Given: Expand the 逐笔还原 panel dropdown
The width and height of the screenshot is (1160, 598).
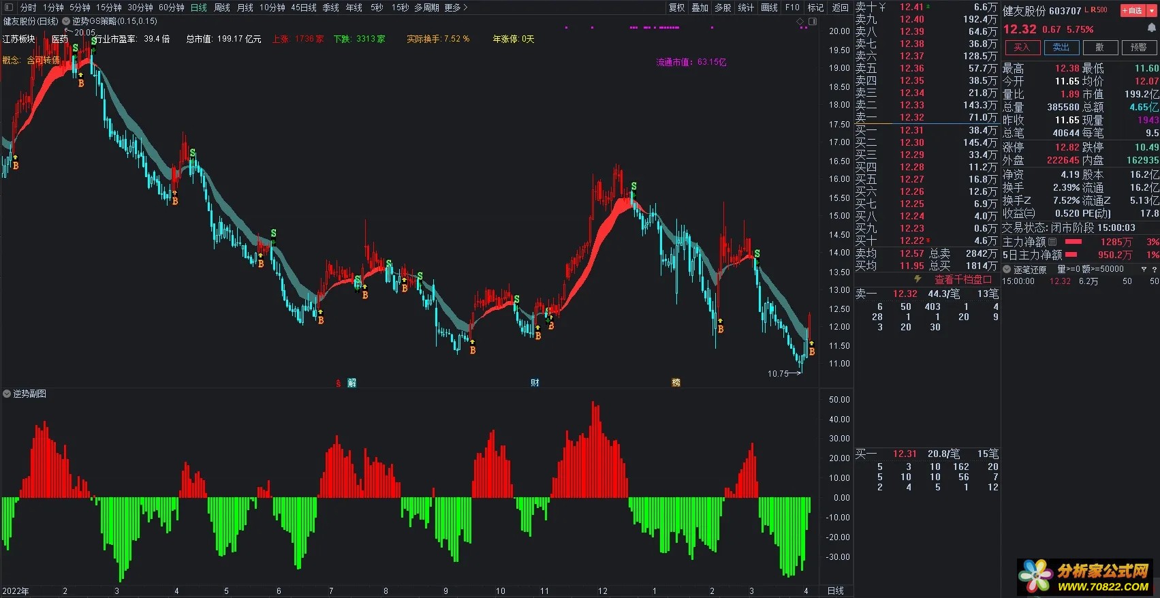Looking at the screenshot, I should pyautogui.click(x=1007, y=270).
